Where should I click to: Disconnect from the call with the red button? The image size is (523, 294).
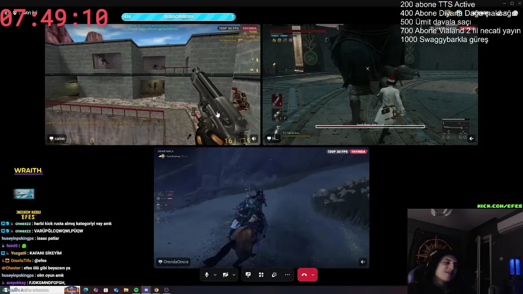click(x=304, y=275)
